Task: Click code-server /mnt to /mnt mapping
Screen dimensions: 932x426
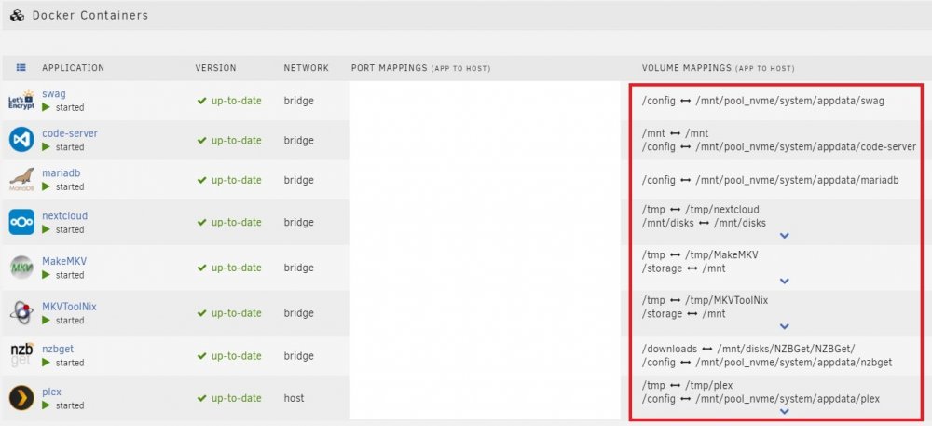Action: coord(675,133)
